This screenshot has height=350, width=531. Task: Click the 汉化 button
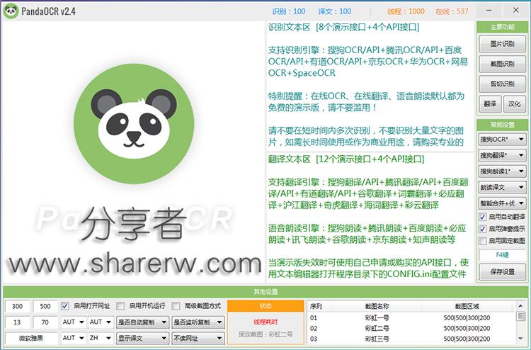[514, 103]
